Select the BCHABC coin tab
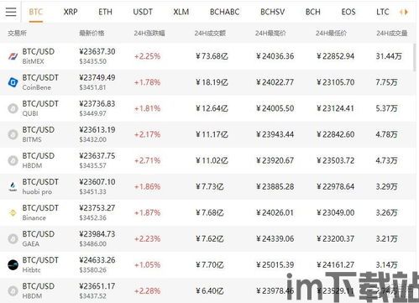The image size is (419, 303). 224,12
